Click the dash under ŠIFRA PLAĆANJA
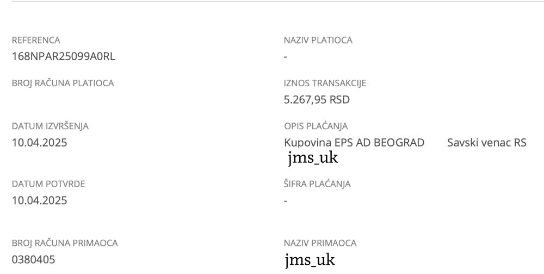The height and width of the screenshot is (274, 544). coord(286,201)
